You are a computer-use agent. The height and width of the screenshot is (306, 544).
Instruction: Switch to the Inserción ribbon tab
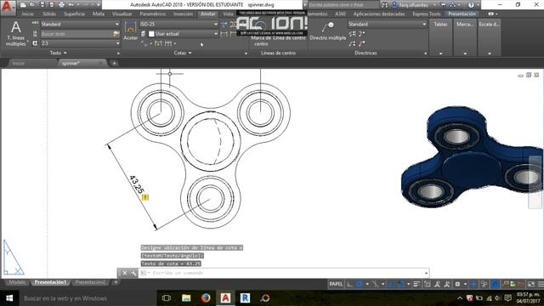[x=183, y=14]
